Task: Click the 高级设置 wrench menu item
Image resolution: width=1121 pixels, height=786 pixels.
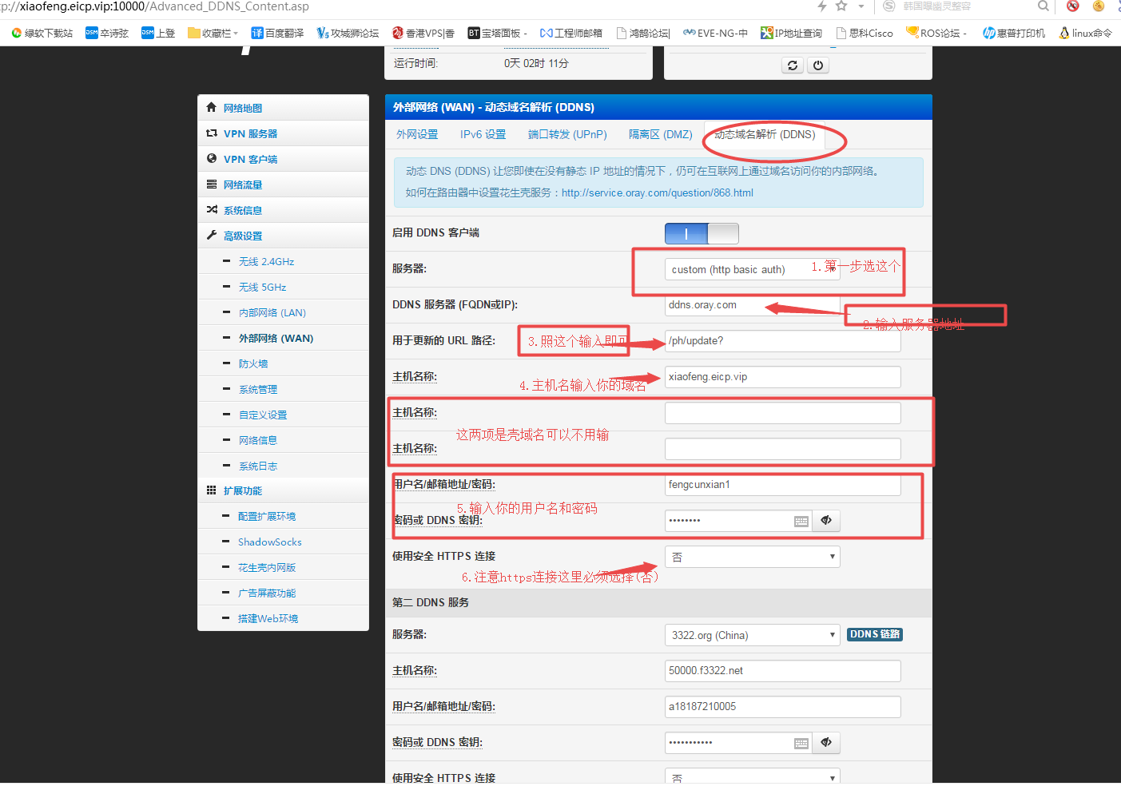Action: click(x=283, y=236)
